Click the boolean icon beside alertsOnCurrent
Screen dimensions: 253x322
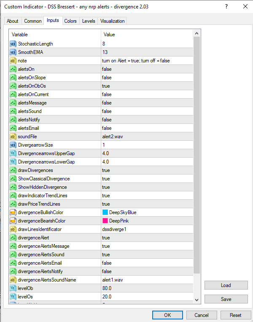click(13, 94)
